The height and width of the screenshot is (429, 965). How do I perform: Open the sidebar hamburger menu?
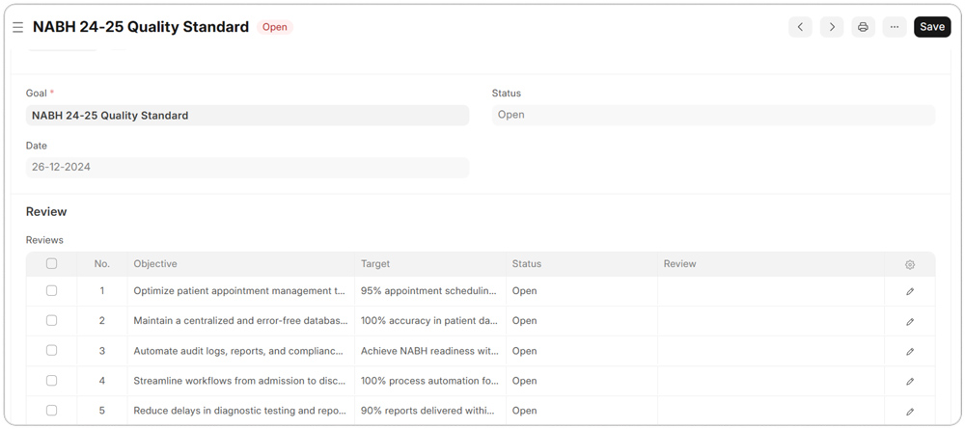[17, 27]
